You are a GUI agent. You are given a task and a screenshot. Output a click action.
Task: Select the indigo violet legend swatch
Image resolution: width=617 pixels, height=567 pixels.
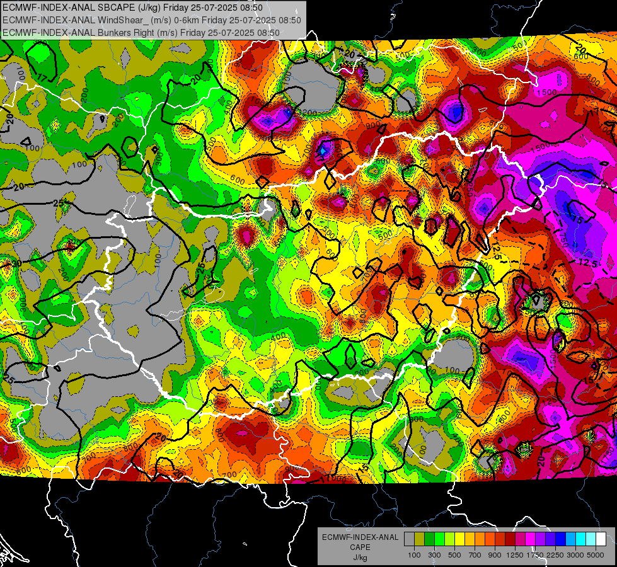(x=550, y=539)
